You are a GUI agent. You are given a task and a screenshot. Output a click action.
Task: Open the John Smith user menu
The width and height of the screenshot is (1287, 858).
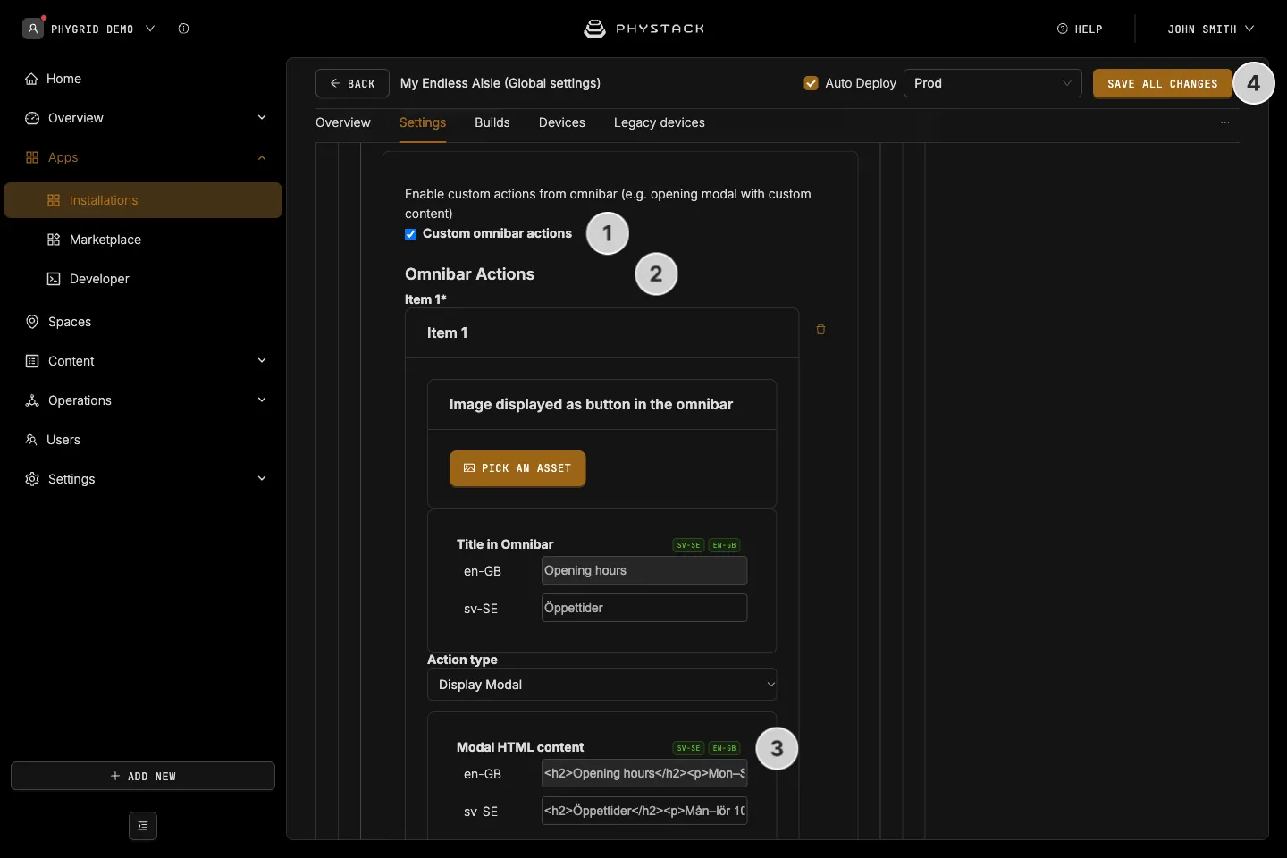tap(1210, 29)
